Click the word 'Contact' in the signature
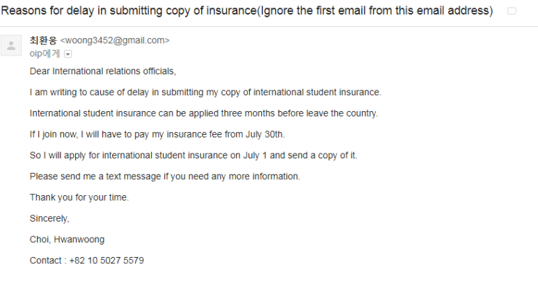This screenshot has height=282, width=538. 46,260
